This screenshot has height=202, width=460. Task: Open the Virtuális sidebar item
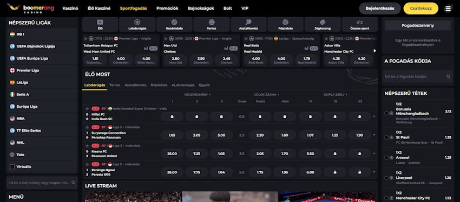pos(42,166)
